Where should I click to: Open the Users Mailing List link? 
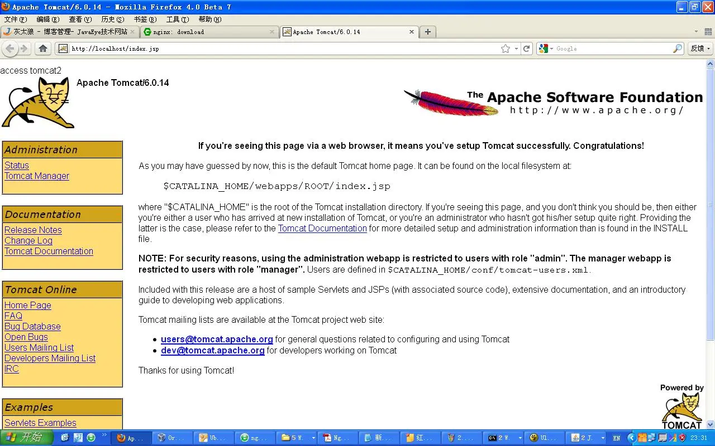pyautogui.click(x=39, y=347)
